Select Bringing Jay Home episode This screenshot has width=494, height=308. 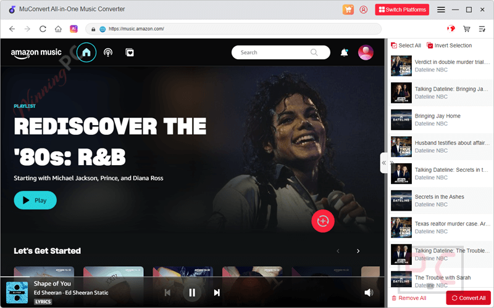coord(440,120)
